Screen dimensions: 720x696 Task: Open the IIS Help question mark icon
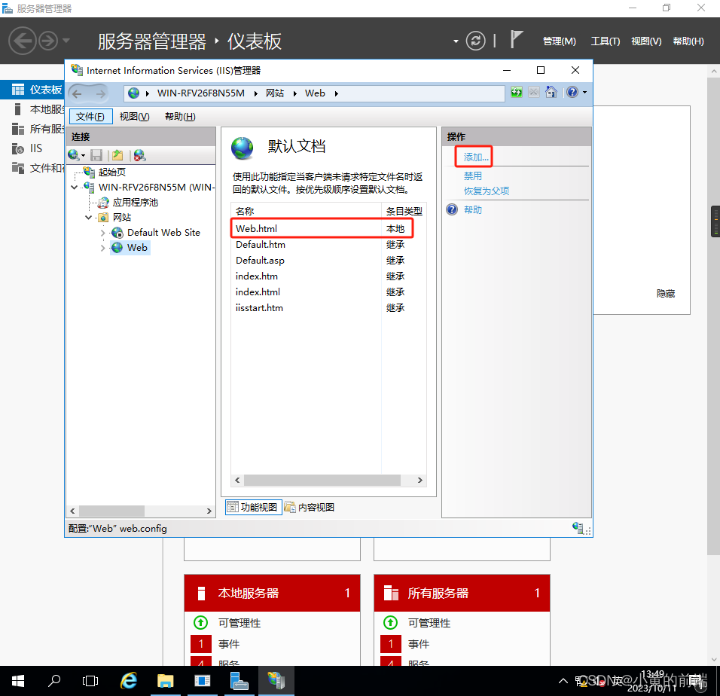[572, 92]
